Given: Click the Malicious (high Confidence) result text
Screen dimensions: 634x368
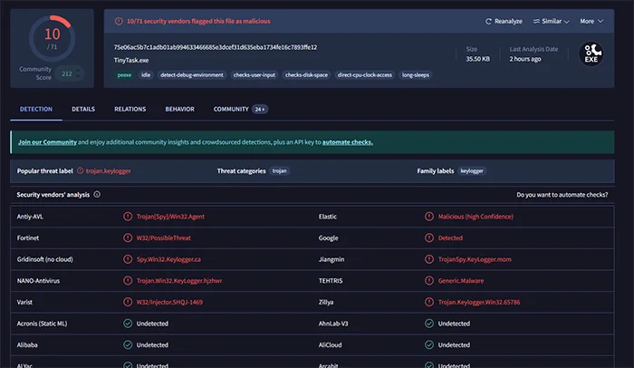Looking at the screenshot, I should 475,217.
